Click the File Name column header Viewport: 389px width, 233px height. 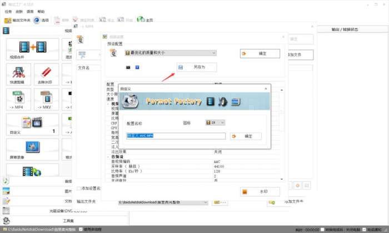[83, 68]
